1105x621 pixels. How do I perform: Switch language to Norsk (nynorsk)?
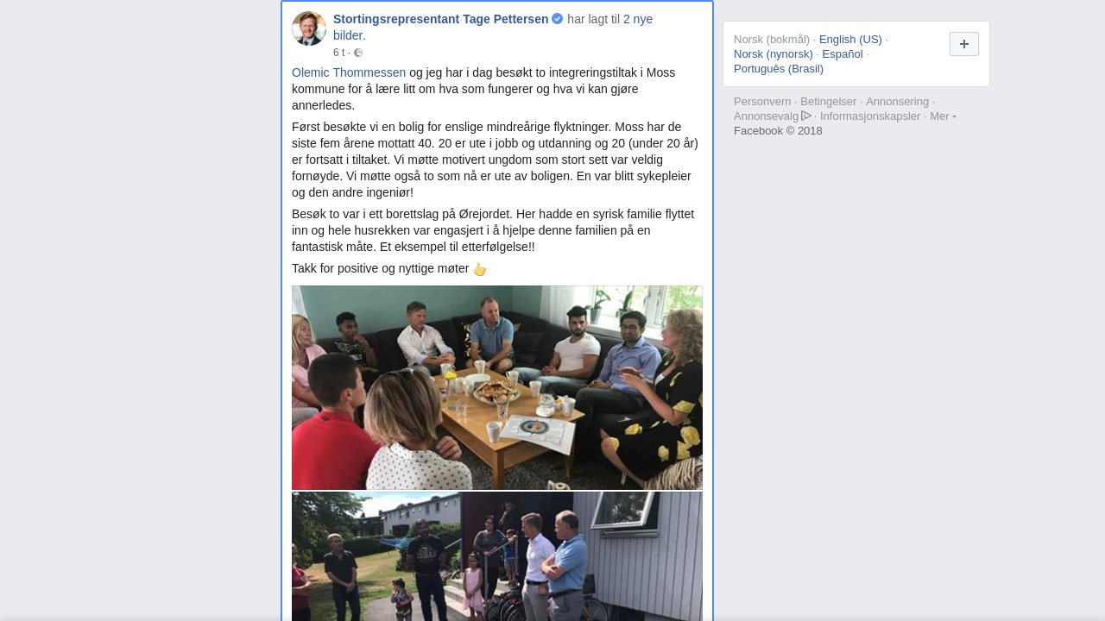[x=773, y=54]
